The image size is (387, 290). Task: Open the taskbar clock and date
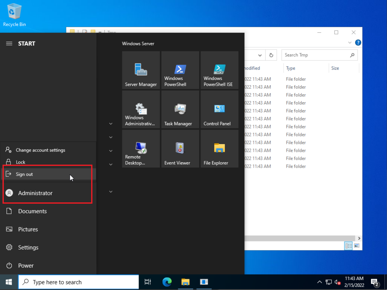(354, 282)
